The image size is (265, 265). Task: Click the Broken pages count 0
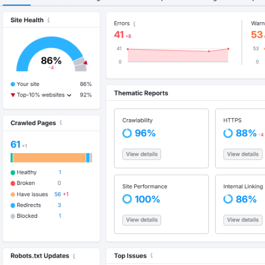(x=59, y=183)
